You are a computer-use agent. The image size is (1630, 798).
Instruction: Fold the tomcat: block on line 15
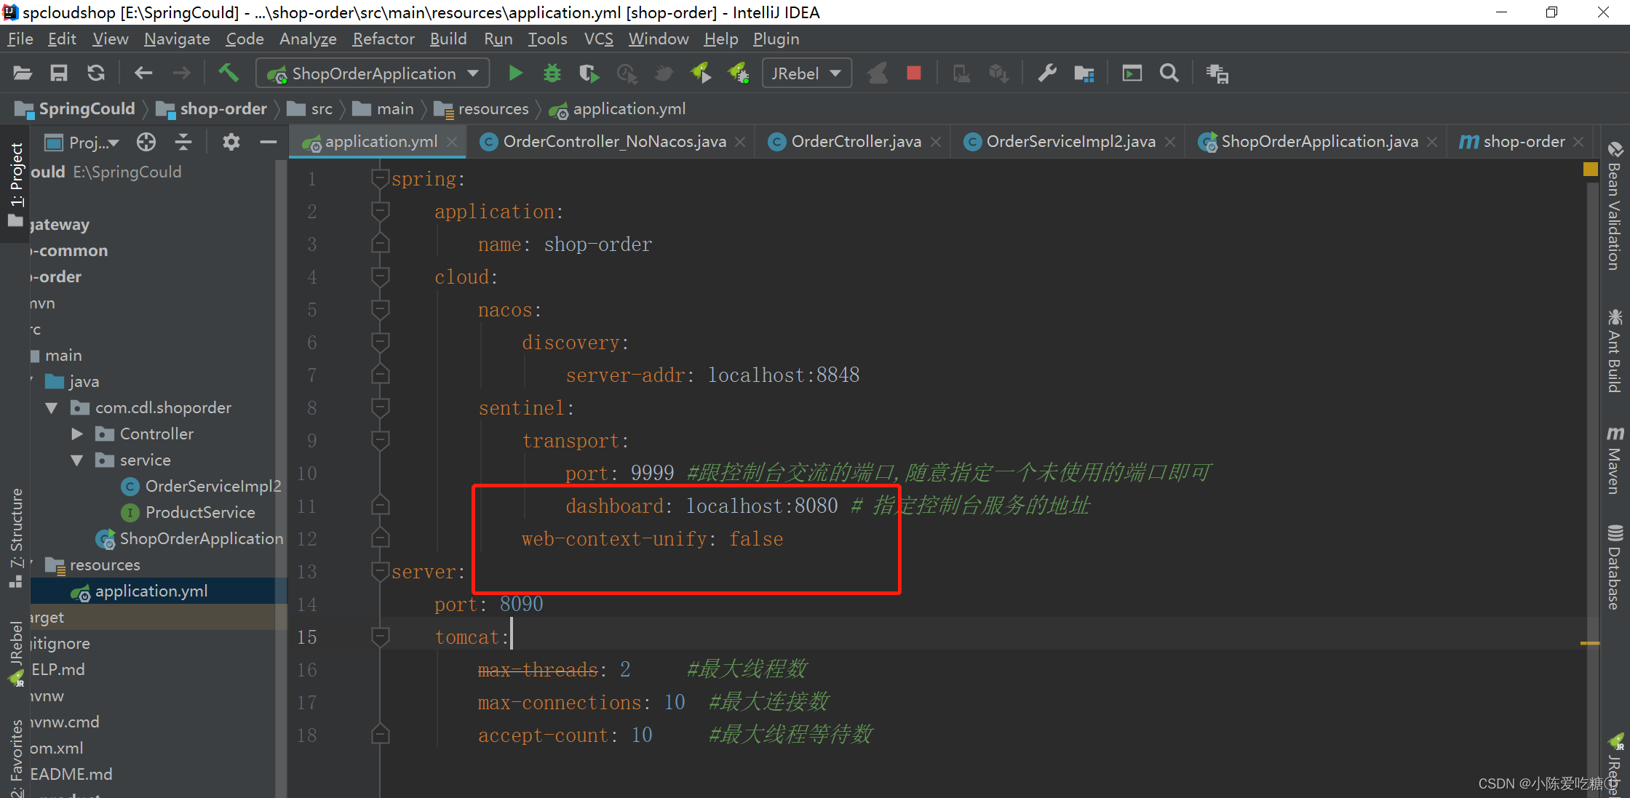(x=380, y=637)
